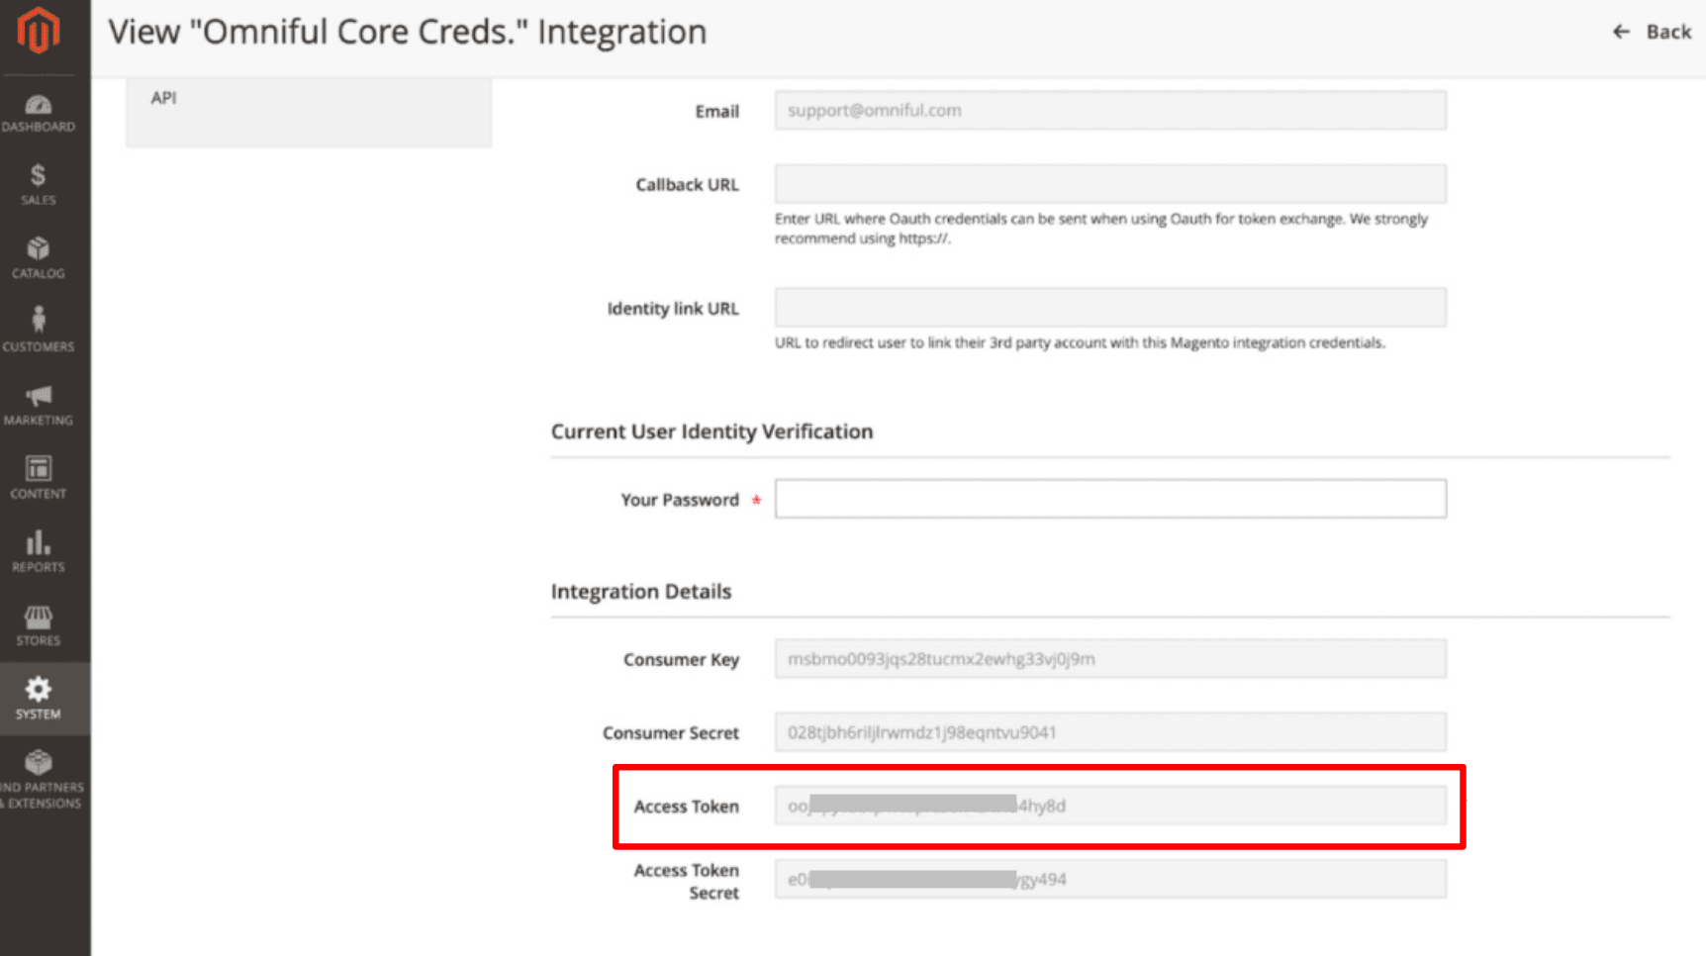This screenshot has width=1706, height=956.
Task: Click the Identity link URL field
Action: pyautogui.click(x=1109, y=308)
